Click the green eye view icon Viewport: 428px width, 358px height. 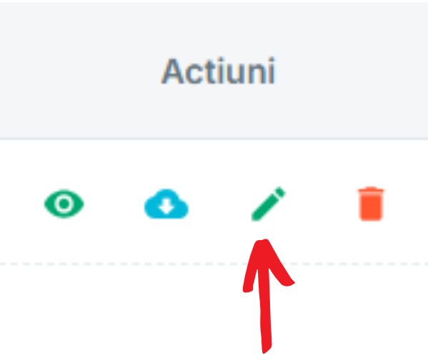(64, 204)
